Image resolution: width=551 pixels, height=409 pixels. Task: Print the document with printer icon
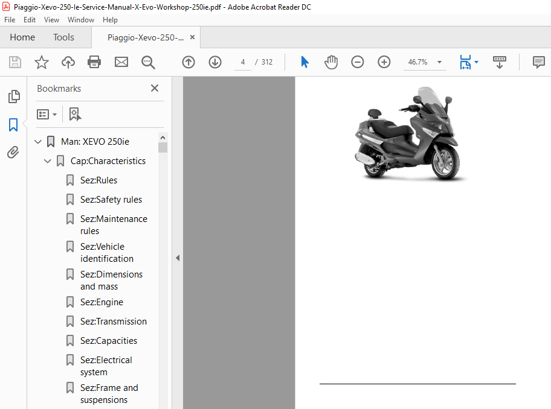[x=94, y=62]
